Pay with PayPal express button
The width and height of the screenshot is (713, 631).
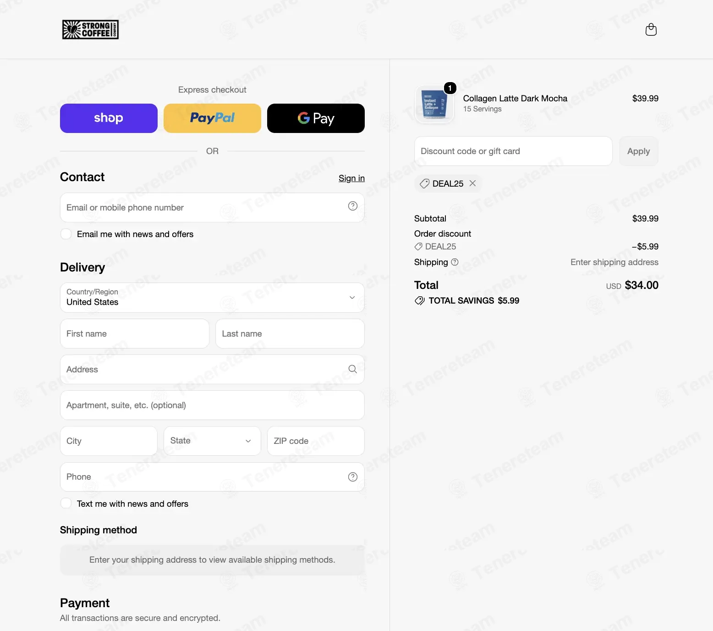(x=212, y=118)
